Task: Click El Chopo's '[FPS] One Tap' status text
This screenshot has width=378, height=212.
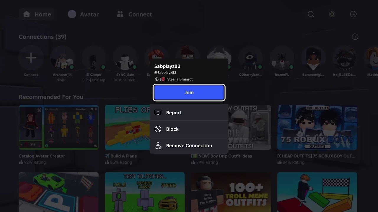Action: [94, 80]
